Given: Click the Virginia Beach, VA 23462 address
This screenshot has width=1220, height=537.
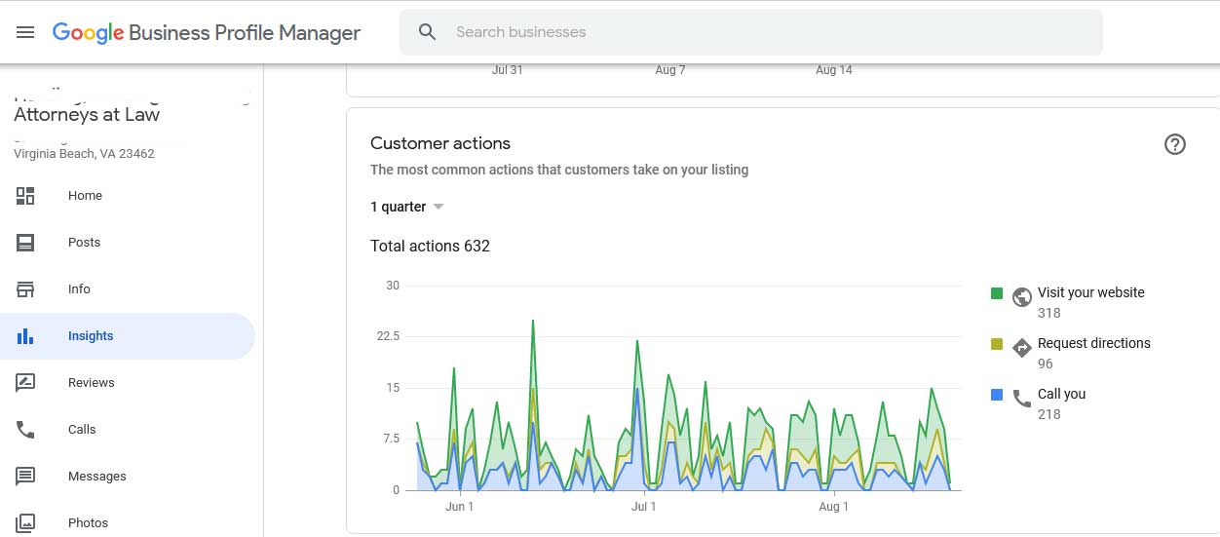Looking at the screenshot, I should tap(84, 153).
